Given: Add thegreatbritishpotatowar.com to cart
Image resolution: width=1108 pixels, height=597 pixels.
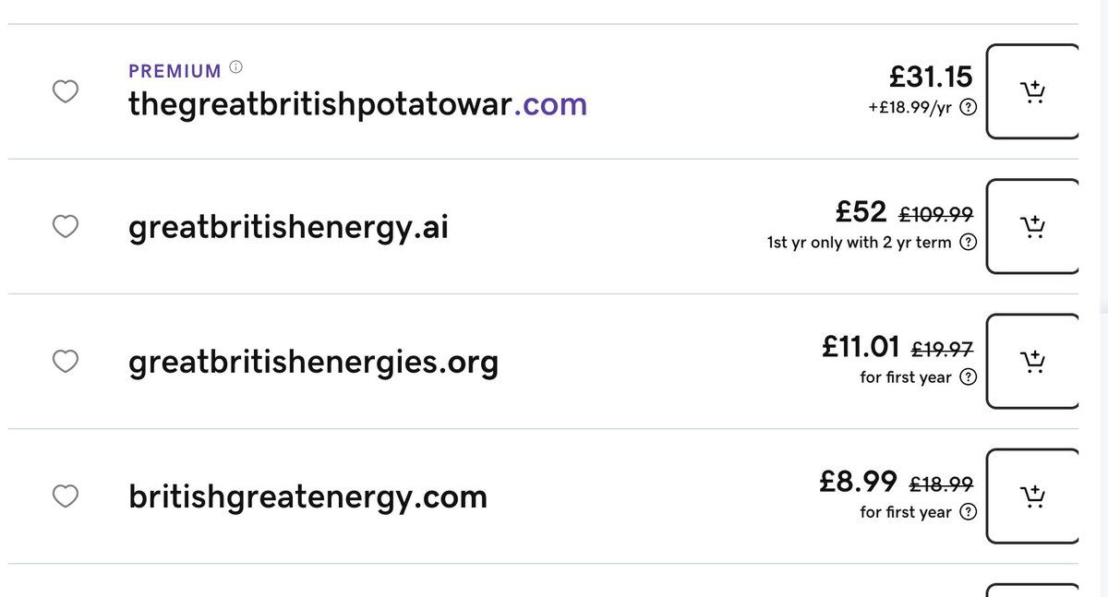Looking at the screenshot, I should tap(1032, 91).
